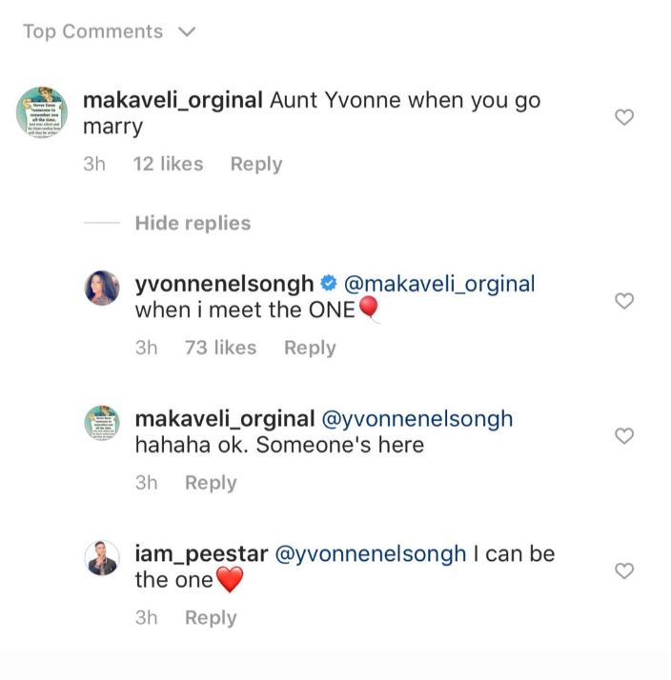Heart iam_peestar's 'I can be the one' comment
This screenshot has height=680, width=671.
point(623,571)
